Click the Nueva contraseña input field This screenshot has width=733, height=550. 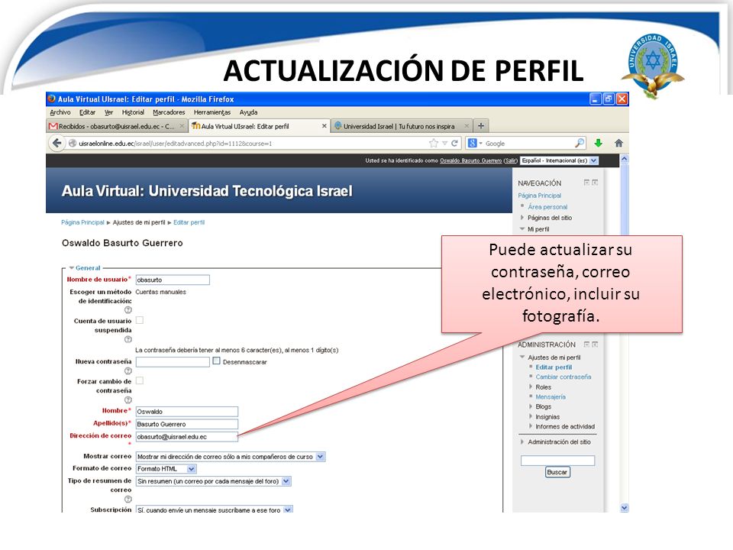(x=173, y=361)
